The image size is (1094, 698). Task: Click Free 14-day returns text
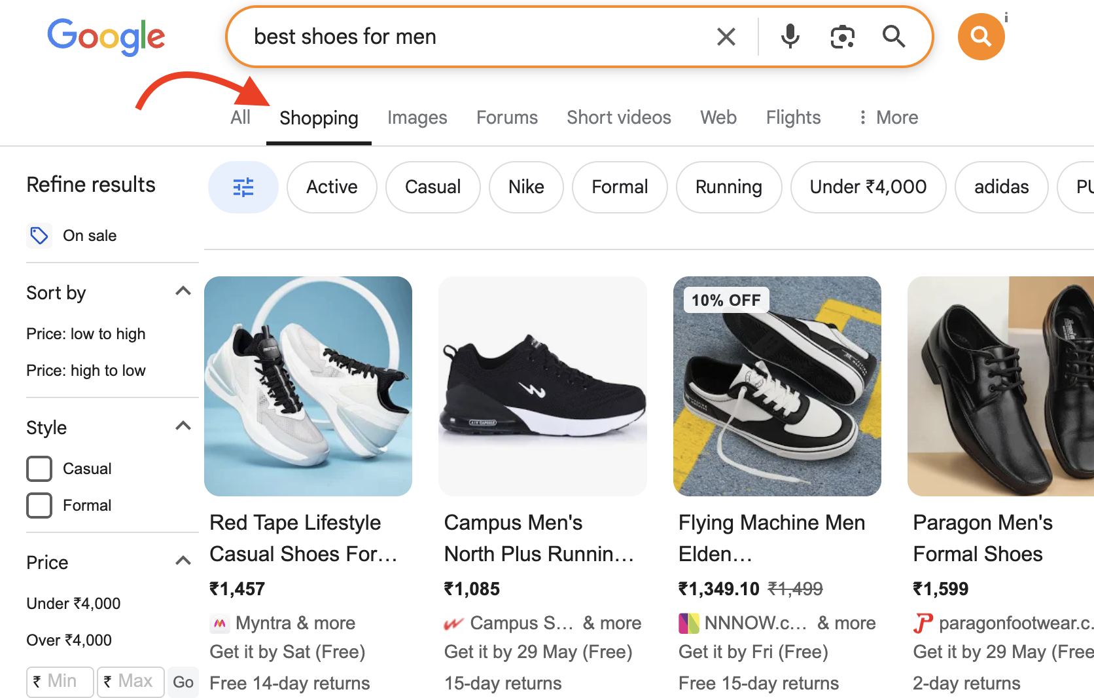coord(290,684)
